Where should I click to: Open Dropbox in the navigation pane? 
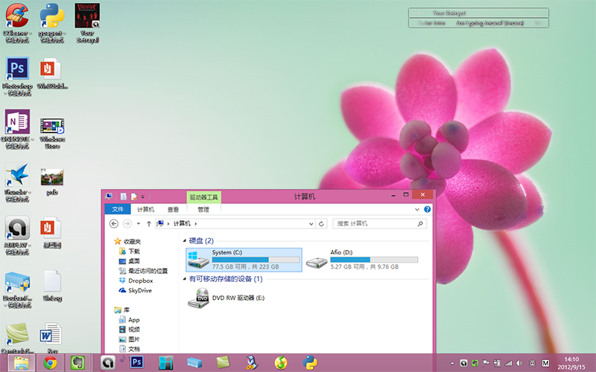(x=136, y=281)
